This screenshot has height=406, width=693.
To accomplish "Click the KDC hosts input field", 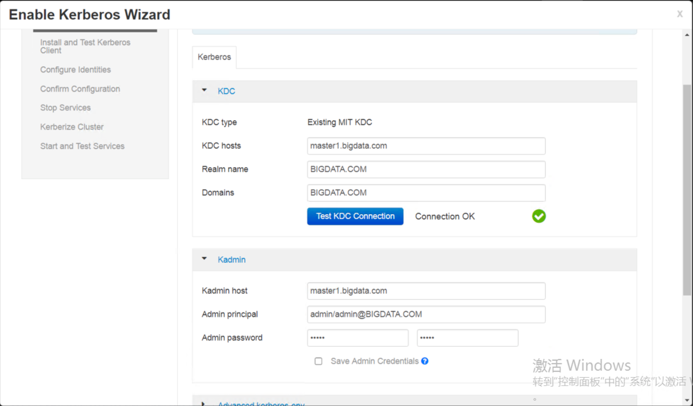I will 426,146.
